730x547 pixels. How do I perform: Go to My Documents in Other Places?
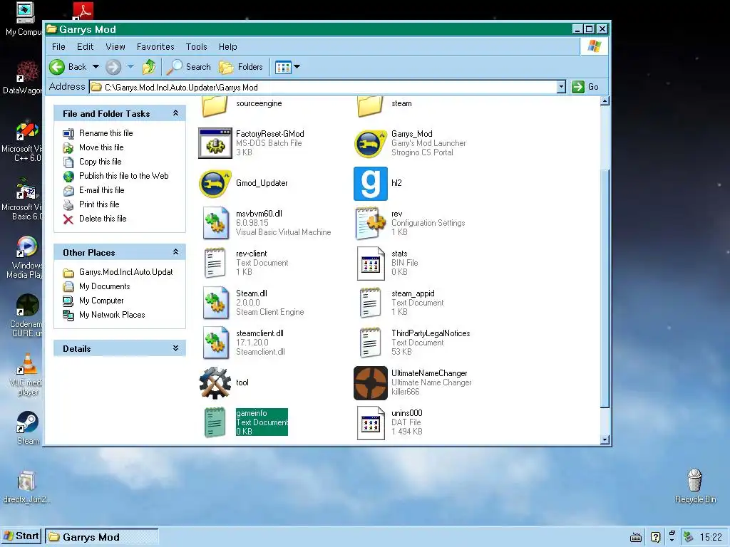click(104, 286)
